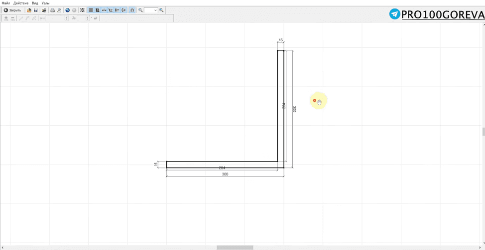The image size is (485, 250).
Task: Toggle linear dimensions display button
Action: (x=104, y=10)
